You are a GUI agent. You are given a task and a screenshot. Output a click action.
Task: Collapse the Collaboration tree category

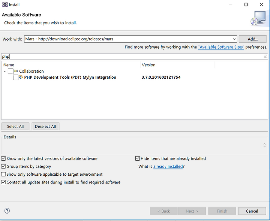coord(4,71)
